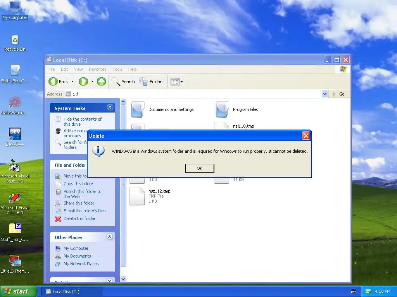This screenshot has height=297, width=397.
Task: Click Delete this folder link
Action: (x=79, y=218)
